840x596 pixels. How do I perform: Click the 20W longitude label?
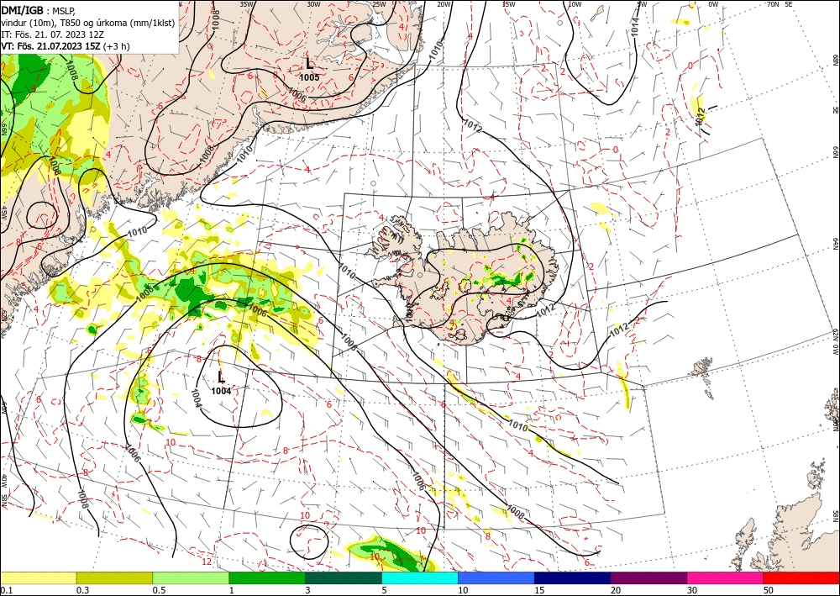pos(444,4)
